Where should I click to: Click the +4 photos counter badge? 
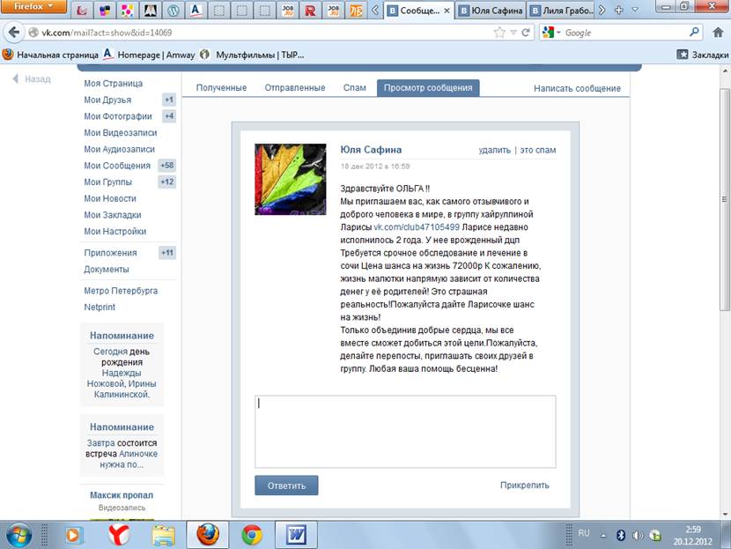[169, 115]
